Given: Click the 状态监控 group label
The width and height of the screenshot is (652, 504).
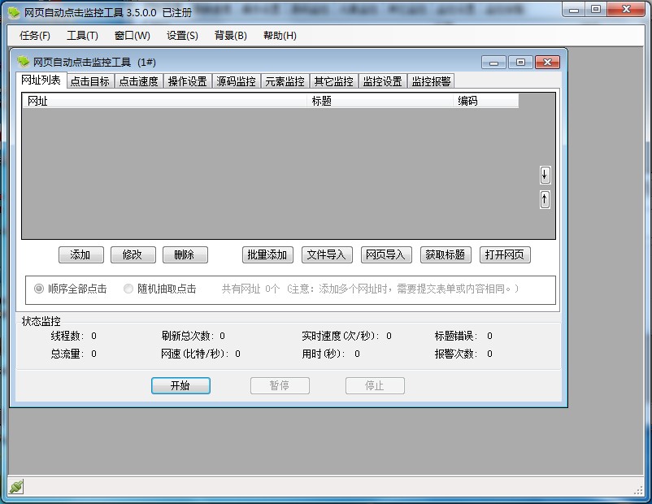Looking at the screenshot, I should 41,321.
